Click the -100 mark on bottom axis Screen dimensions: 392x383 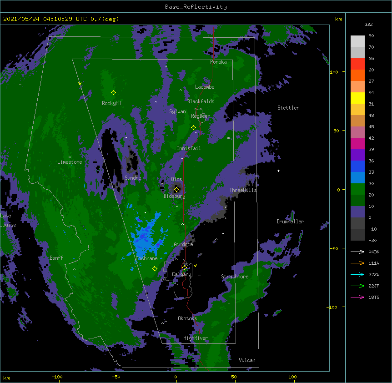tap(57, 377)
